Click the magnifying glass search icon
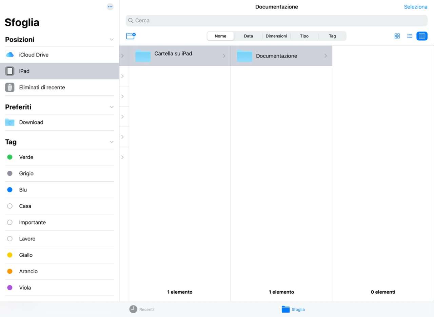This screenshot has width=434, height=317. pyautogui.click(x=131, y=21)
